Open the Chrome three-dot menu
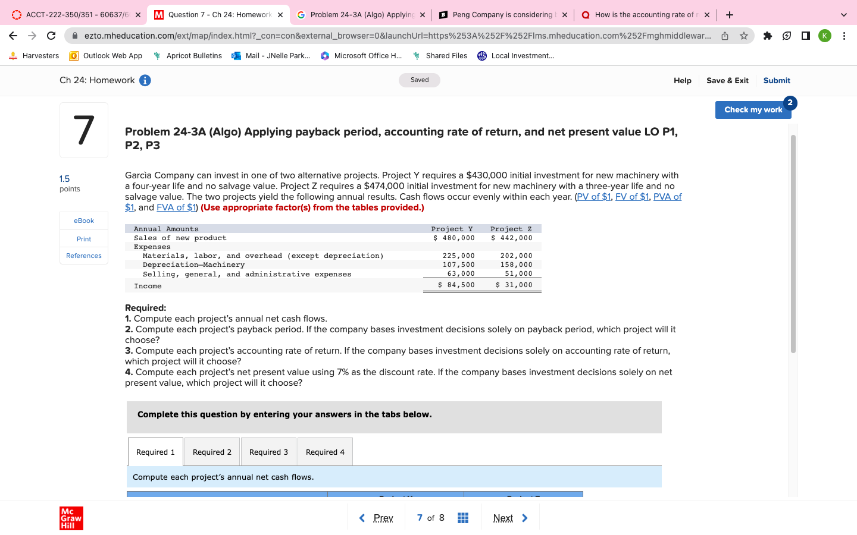 [x=845, y=36]
